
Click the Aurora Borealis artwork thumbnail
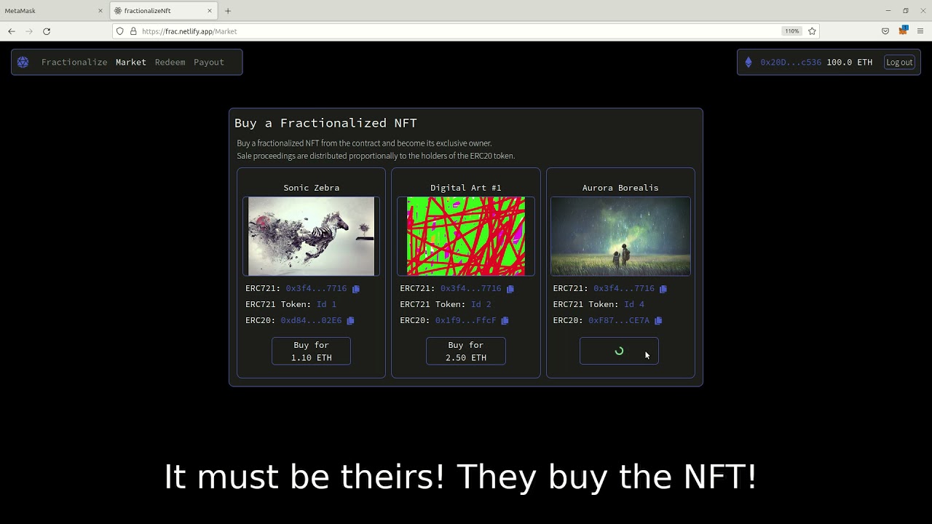(620, 236)
